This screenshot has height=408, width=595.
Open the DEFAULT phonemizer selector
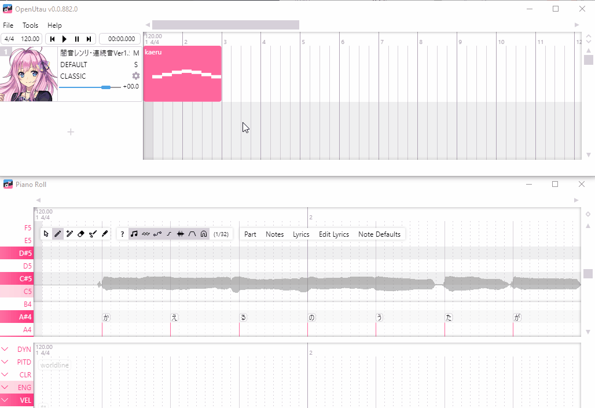tap(74, 64)
